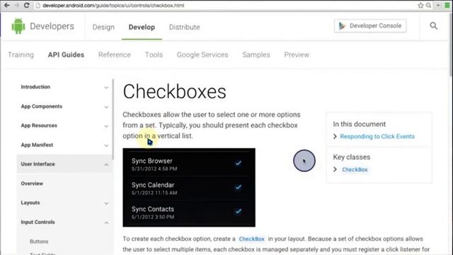Click the Developers logo text

(x=52, y=26)
